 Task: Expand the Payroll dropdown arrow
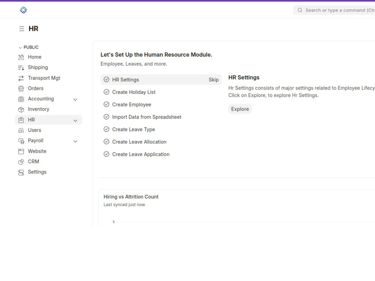pyautogui.click(x=75, y=141)
